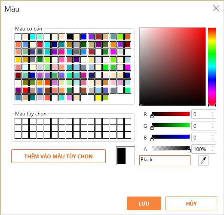Focus the color name field showing Black
Image resolution: width=224 pixels, height=215 pixels.
165,160
